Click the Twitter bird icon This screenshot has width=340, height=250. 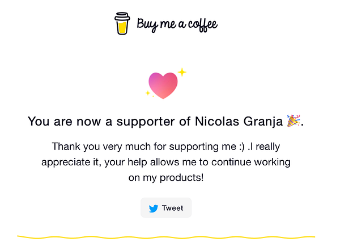pos(153,209)
